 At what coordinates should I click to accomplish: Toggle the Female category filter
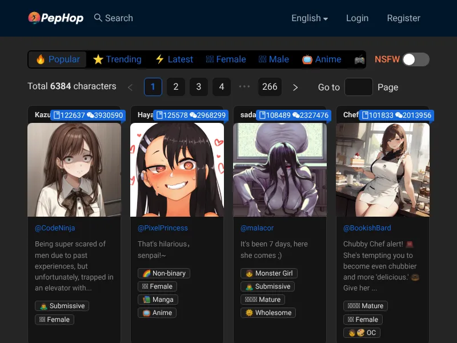pyautogui.click(x=226, y=59)
